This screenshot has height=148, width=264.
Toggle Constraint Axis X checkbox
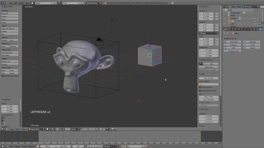point(2,118)
